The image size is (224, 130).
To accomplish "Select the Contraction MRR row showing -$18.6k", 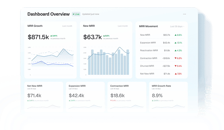I will point(161,58).
